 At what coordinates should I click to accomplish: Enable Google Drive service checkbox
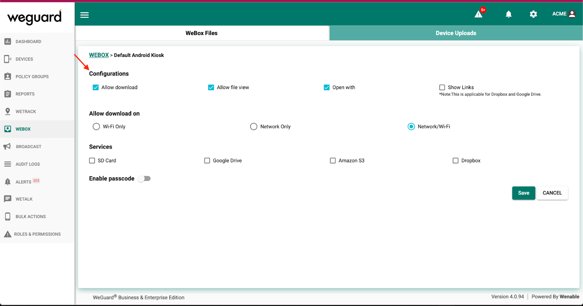[x=207, y=160]
